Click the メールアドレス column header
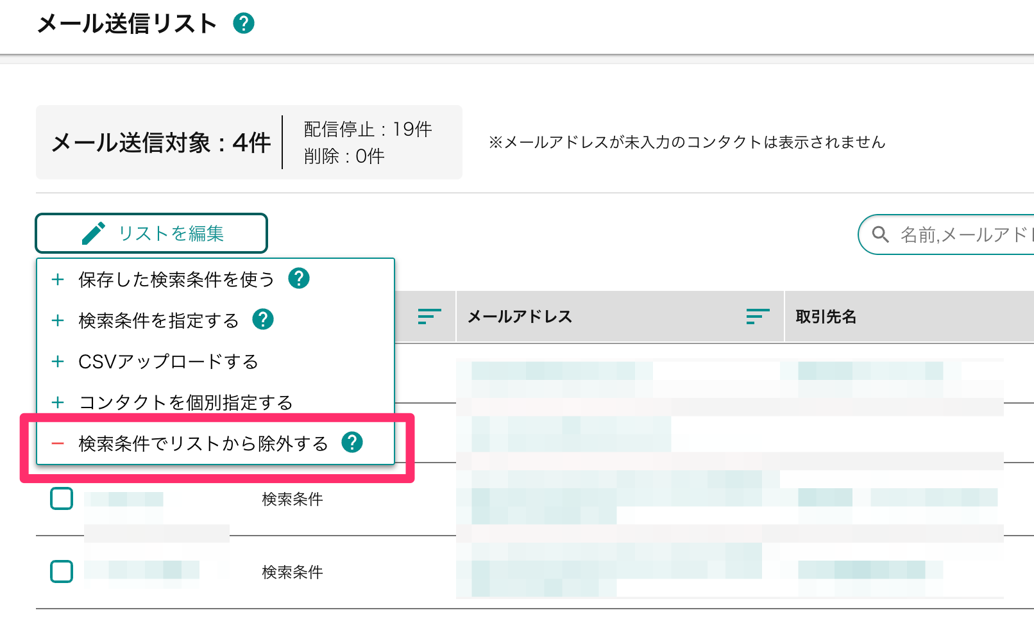Image resolution: width=1034 pixels, height=633 pixels. click(x=520, y=316)
